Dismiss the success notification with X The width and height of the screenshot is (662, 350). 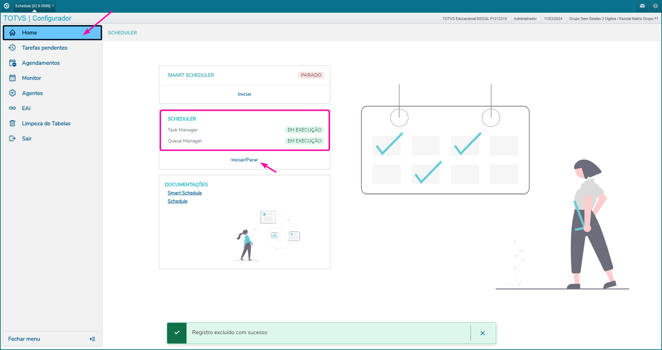483,333
